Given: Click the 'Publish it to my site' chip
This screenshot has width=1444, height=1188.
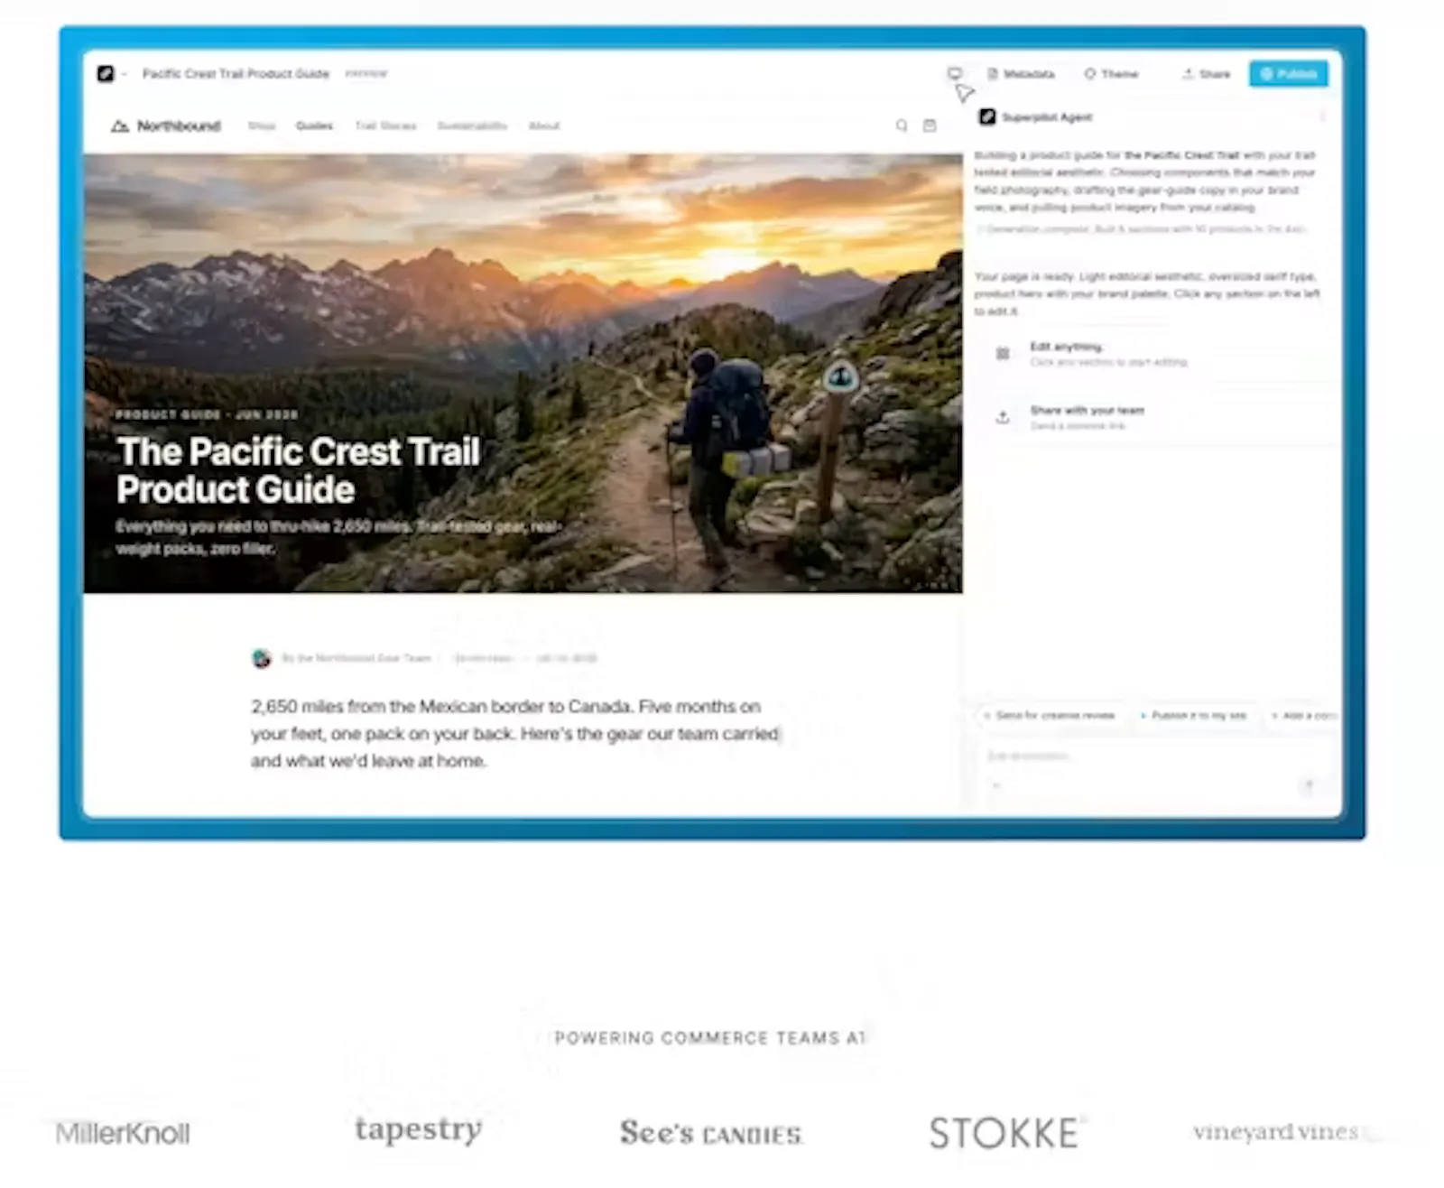Looking at the screenshot, I should [x=1193, y=716].
